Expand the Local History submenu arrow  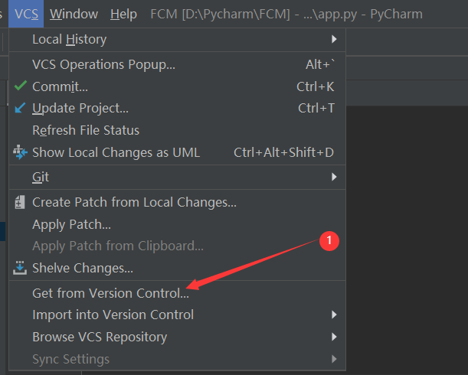point(334,39)
